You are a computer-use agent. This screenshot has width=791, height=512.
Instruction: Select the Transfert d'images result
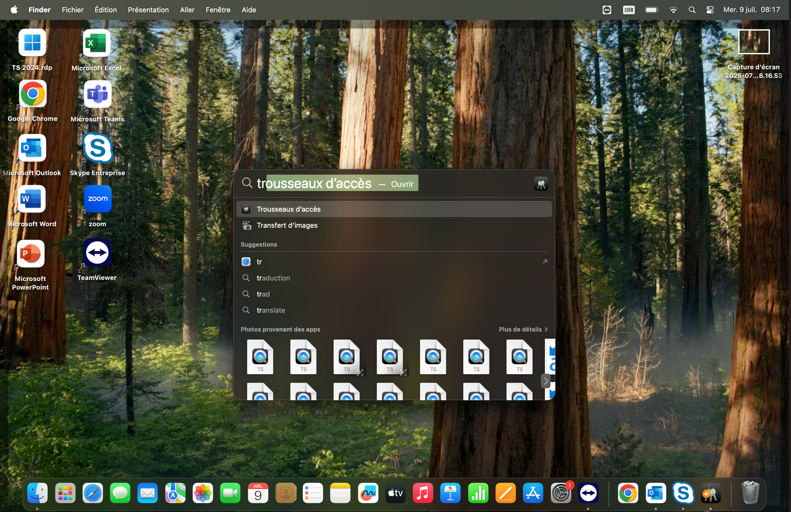(x=287, y=225)
